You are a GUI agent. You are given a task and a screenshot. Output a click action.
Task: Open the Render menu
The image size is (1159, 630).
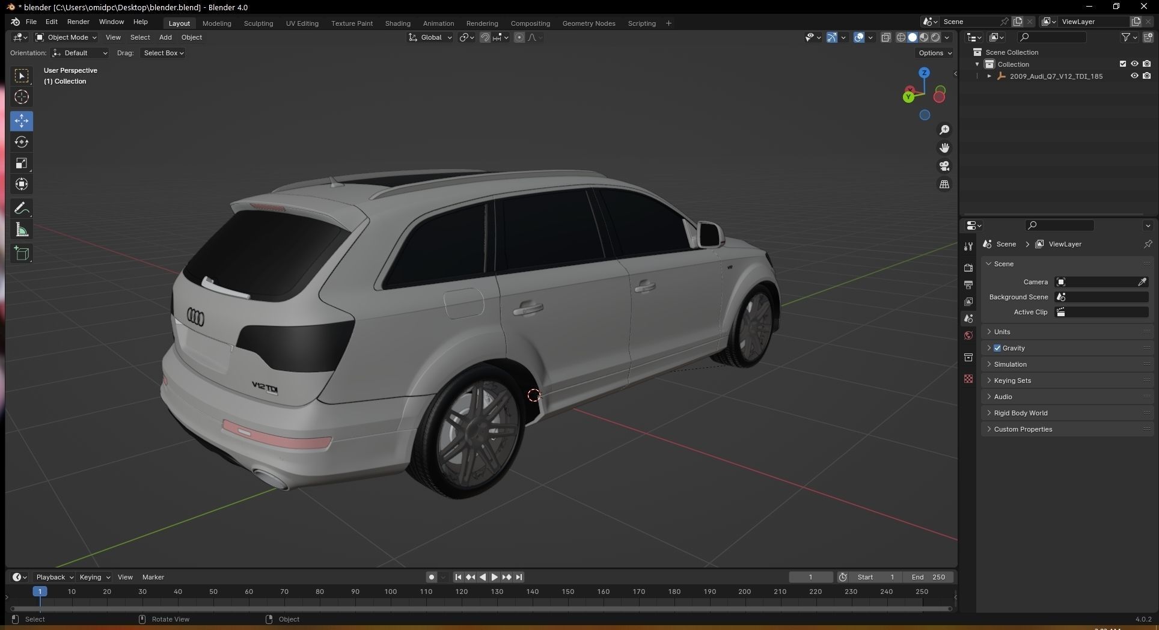78,22
